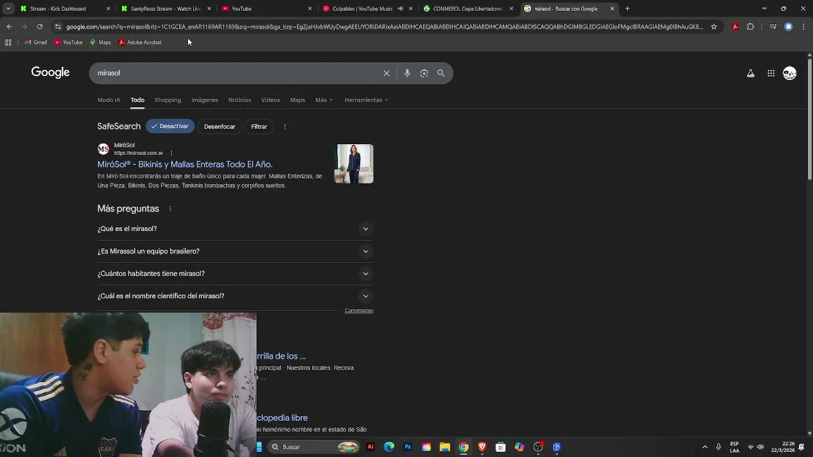Click the MiróSol result thumbnail image
The width and height of the screenshot is (813, 457).
354,164
